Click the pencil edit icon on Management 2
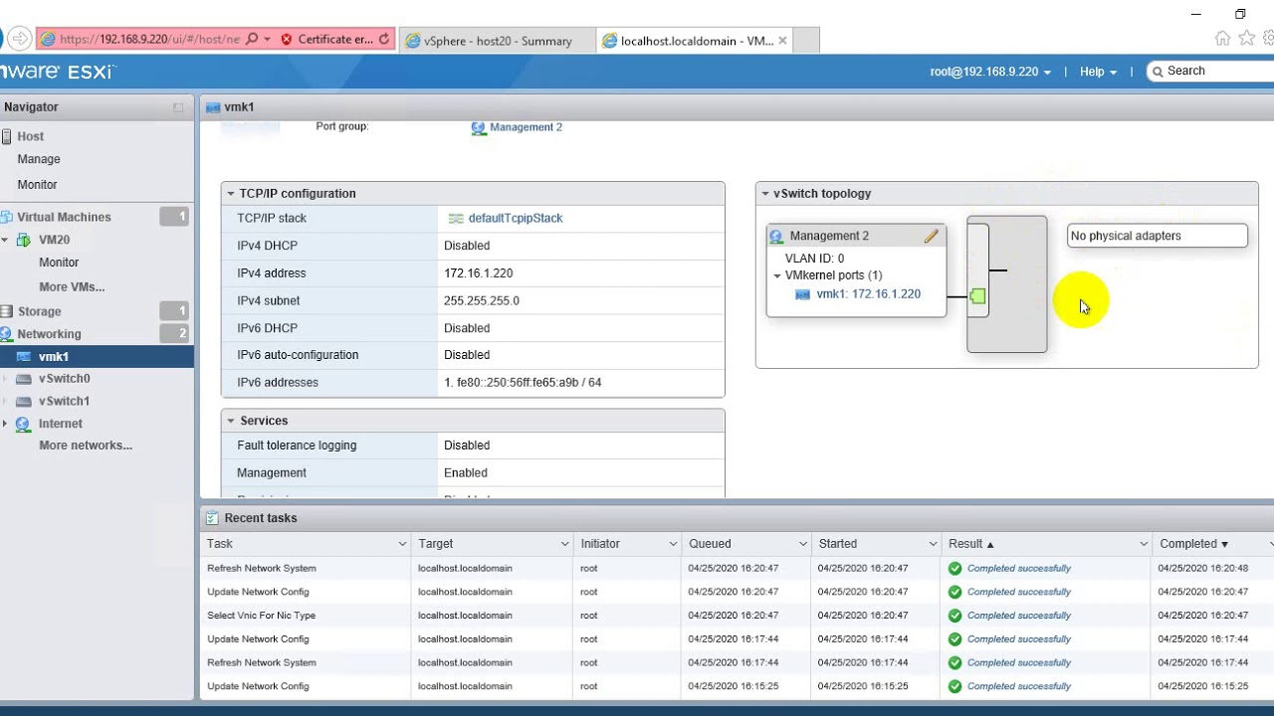This screenshot has height=716, width=1274. tap(932, 236)
